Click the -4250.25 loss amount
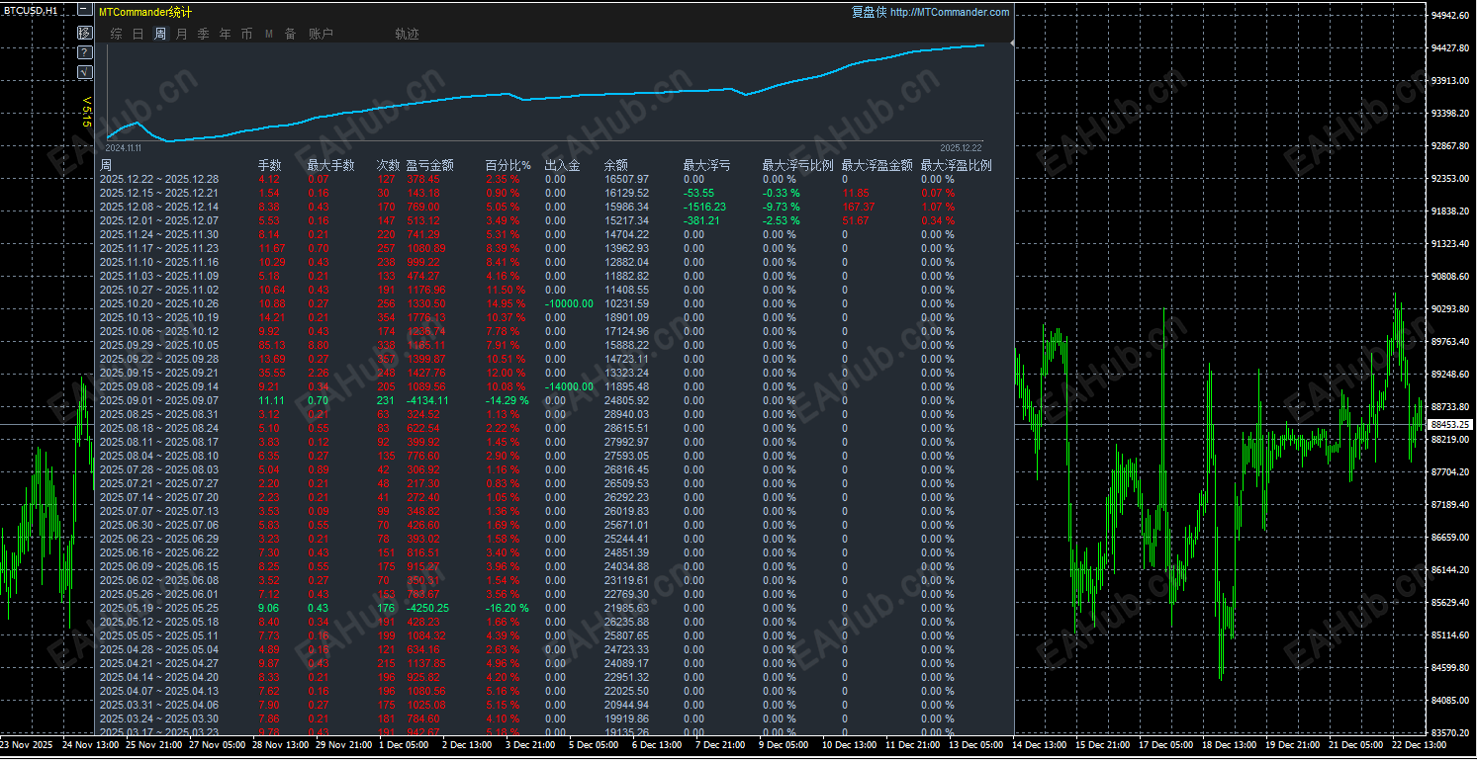The height and width of the screenshot is (760, 1477). (427, 608)
